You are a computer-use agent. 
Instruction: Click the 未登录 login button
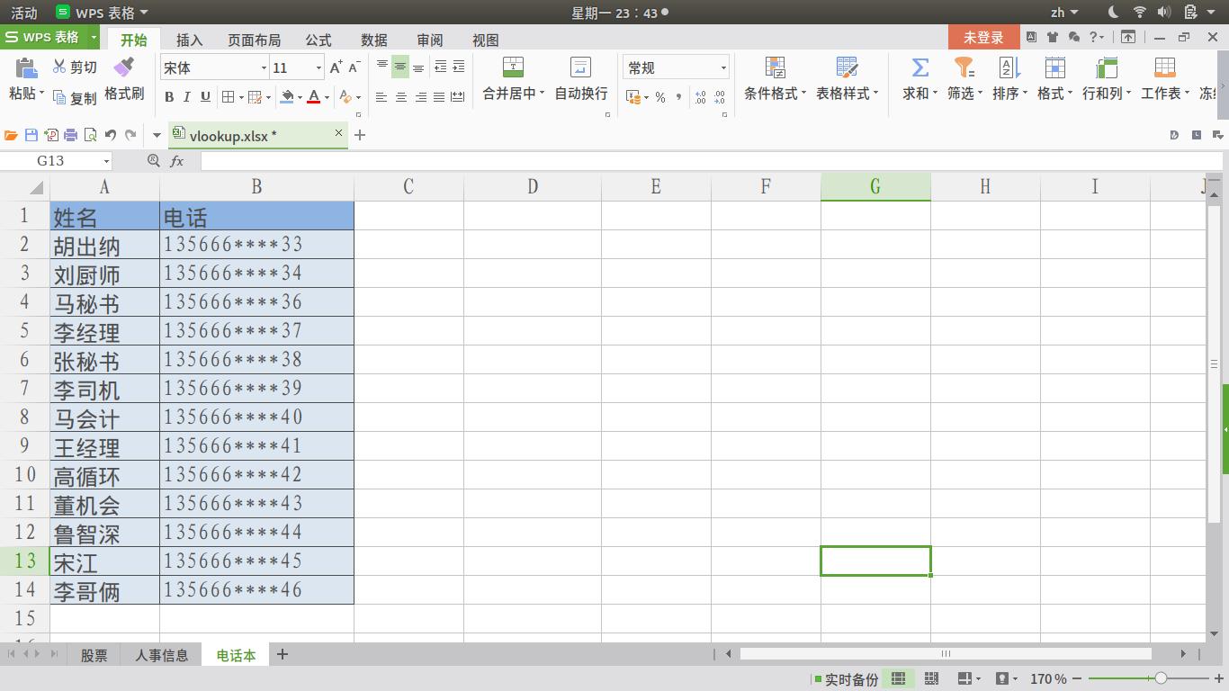(983, 38)
